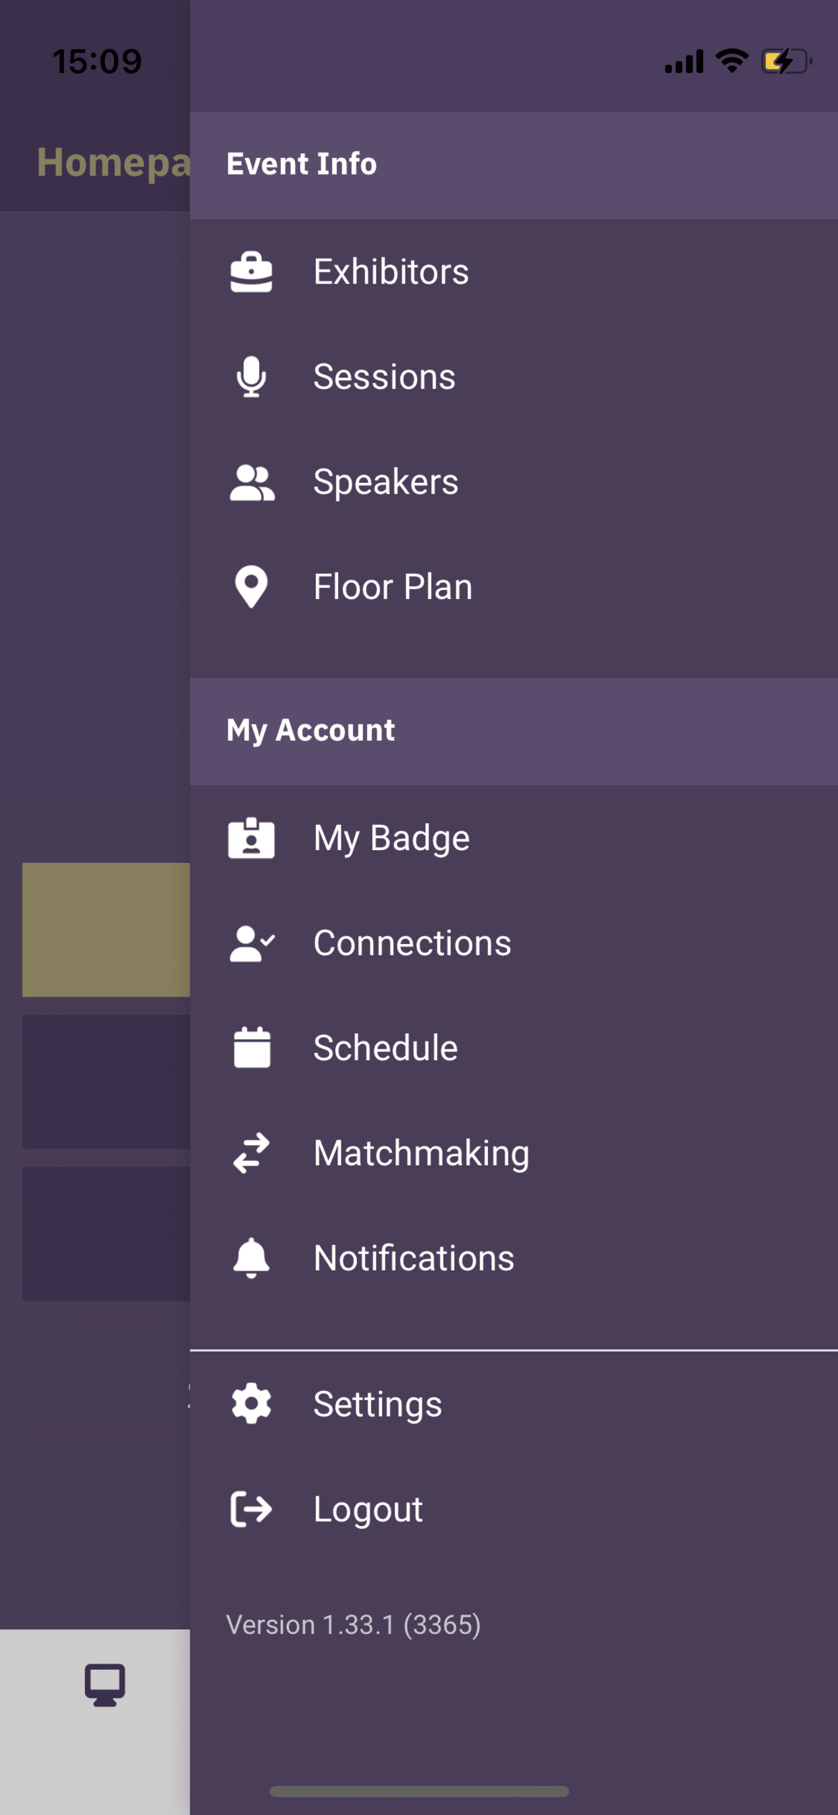Tap the Notifications bell icon
The height and width of the screenshot is (1815, 838).
pos(252,1258)
